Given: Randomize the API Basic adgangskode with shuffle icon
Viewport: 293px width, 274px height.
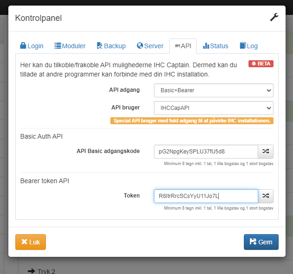Looking at the screenshot, I should pyautogui.click(x=266, y=152).
